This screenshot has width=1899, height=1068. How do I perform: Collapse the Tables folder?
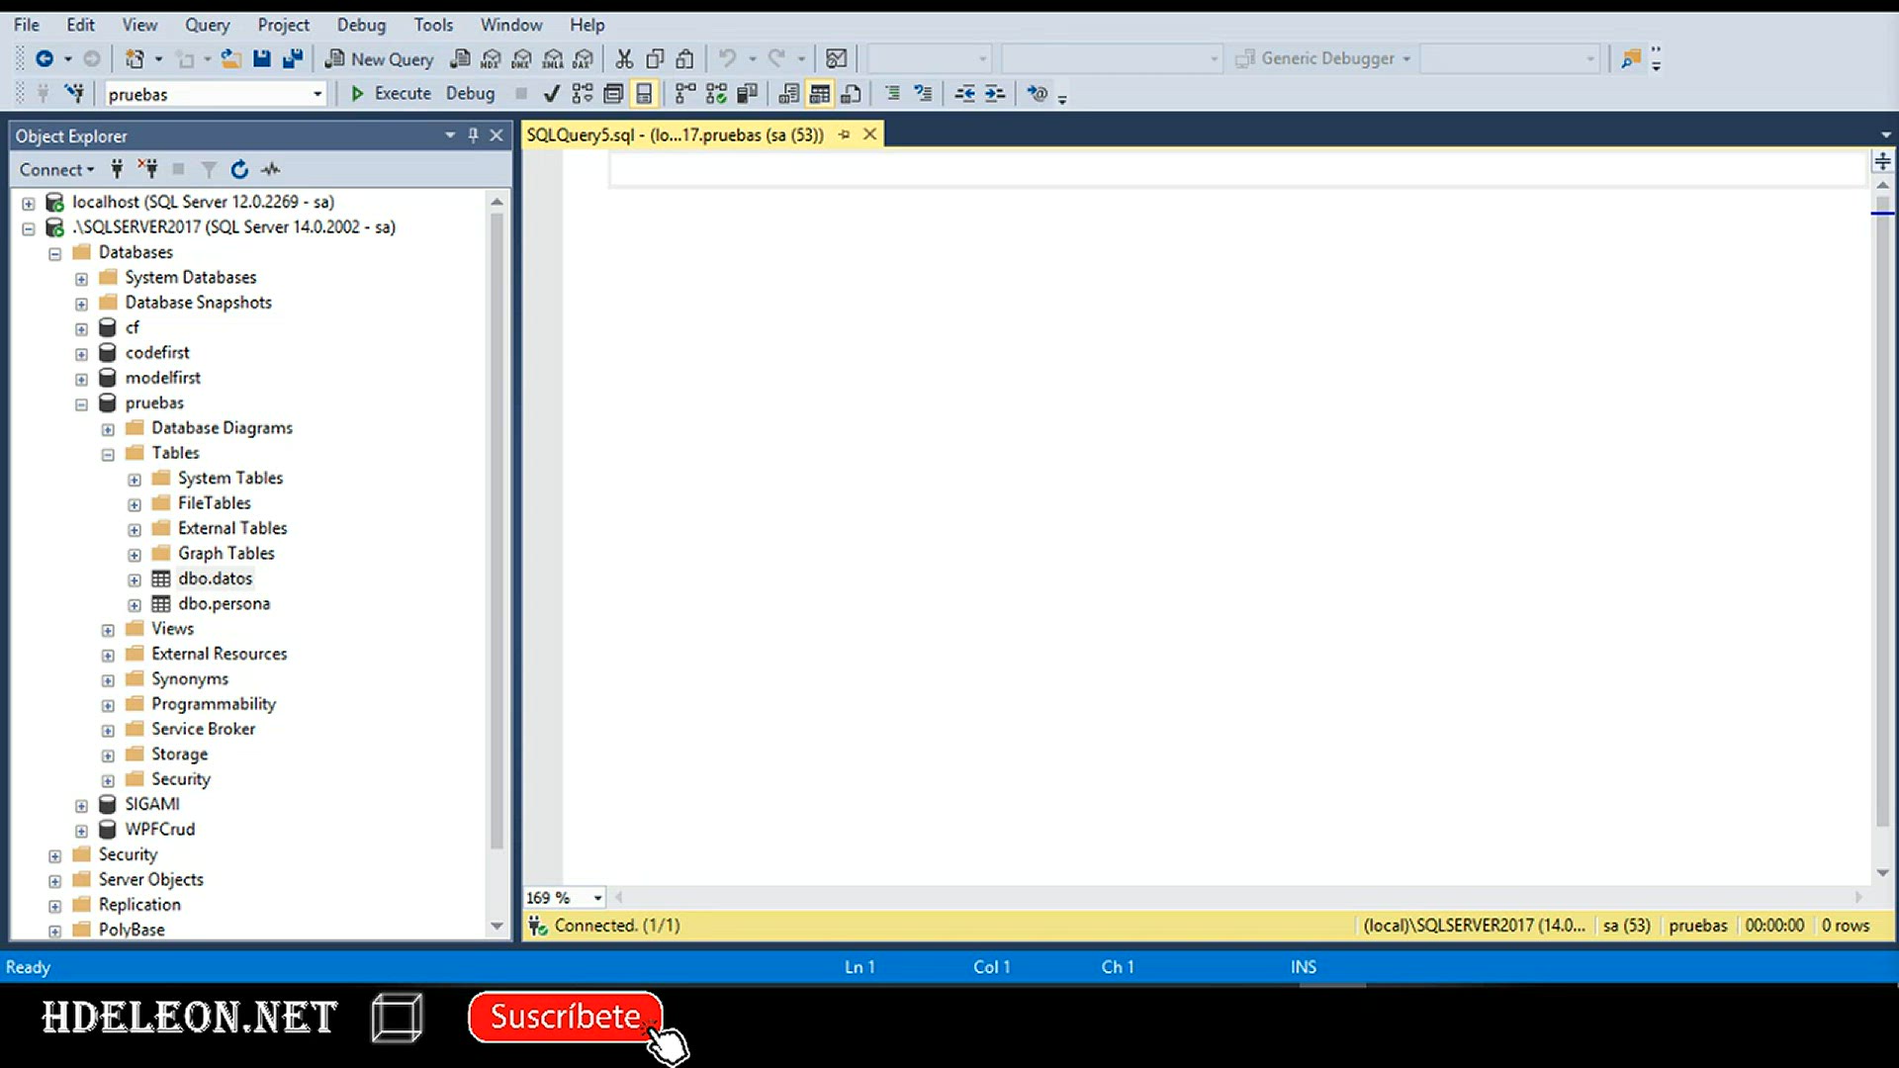(108, 455)
